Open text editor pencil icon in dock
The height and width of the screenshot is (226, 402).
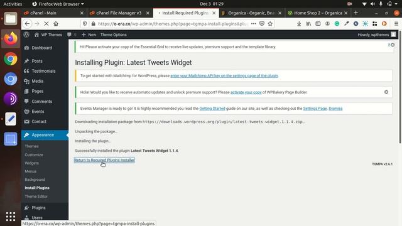11,119
